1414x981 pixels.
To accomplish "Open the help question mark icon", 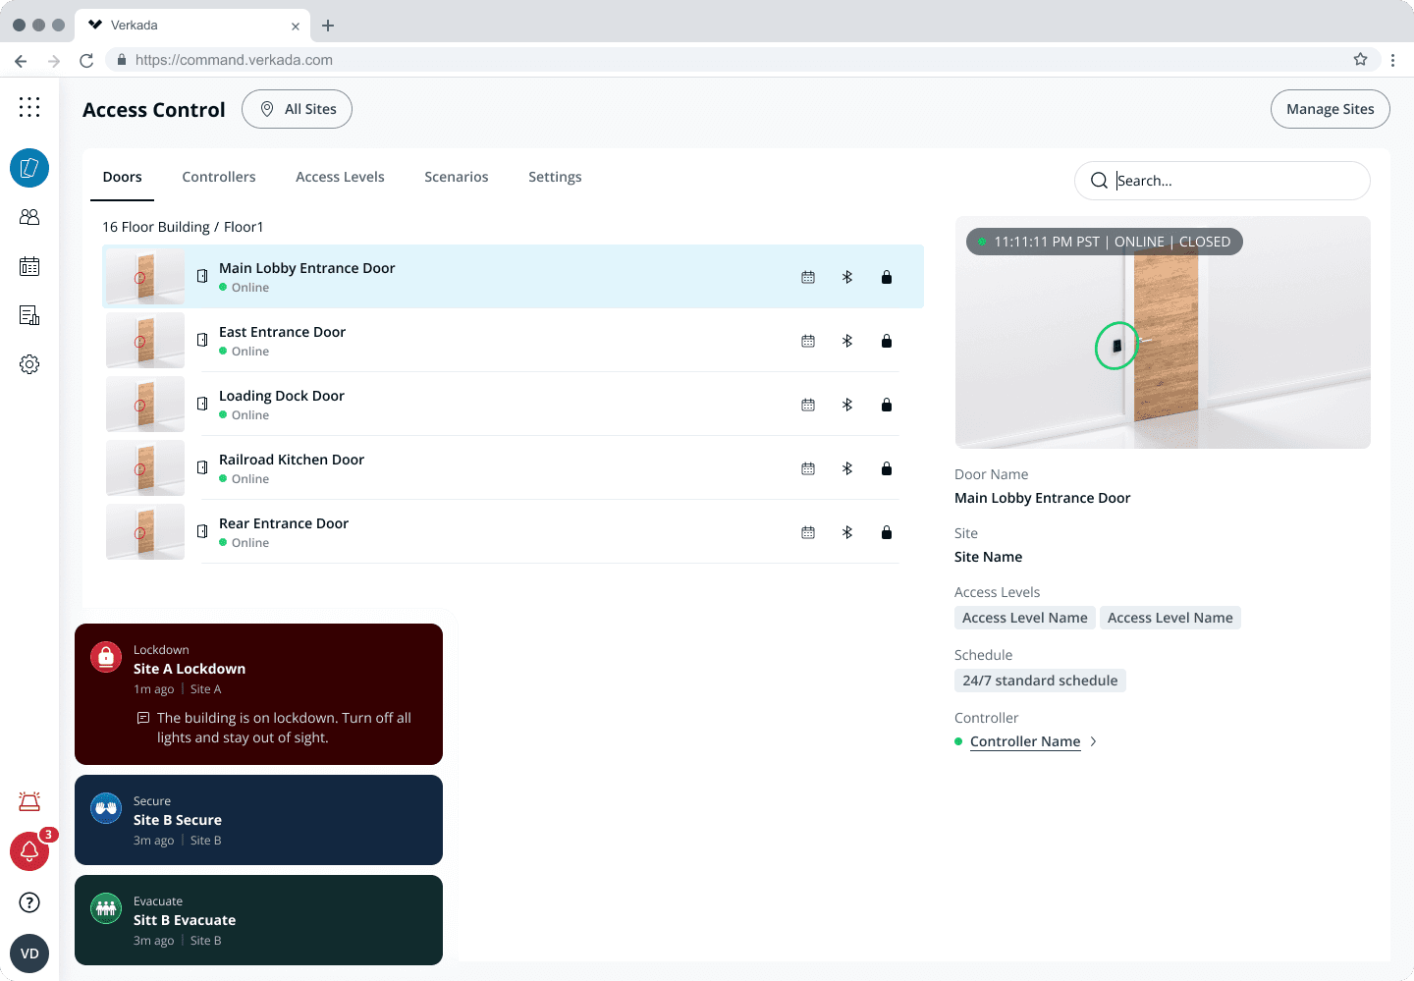I will pos(29,902).
